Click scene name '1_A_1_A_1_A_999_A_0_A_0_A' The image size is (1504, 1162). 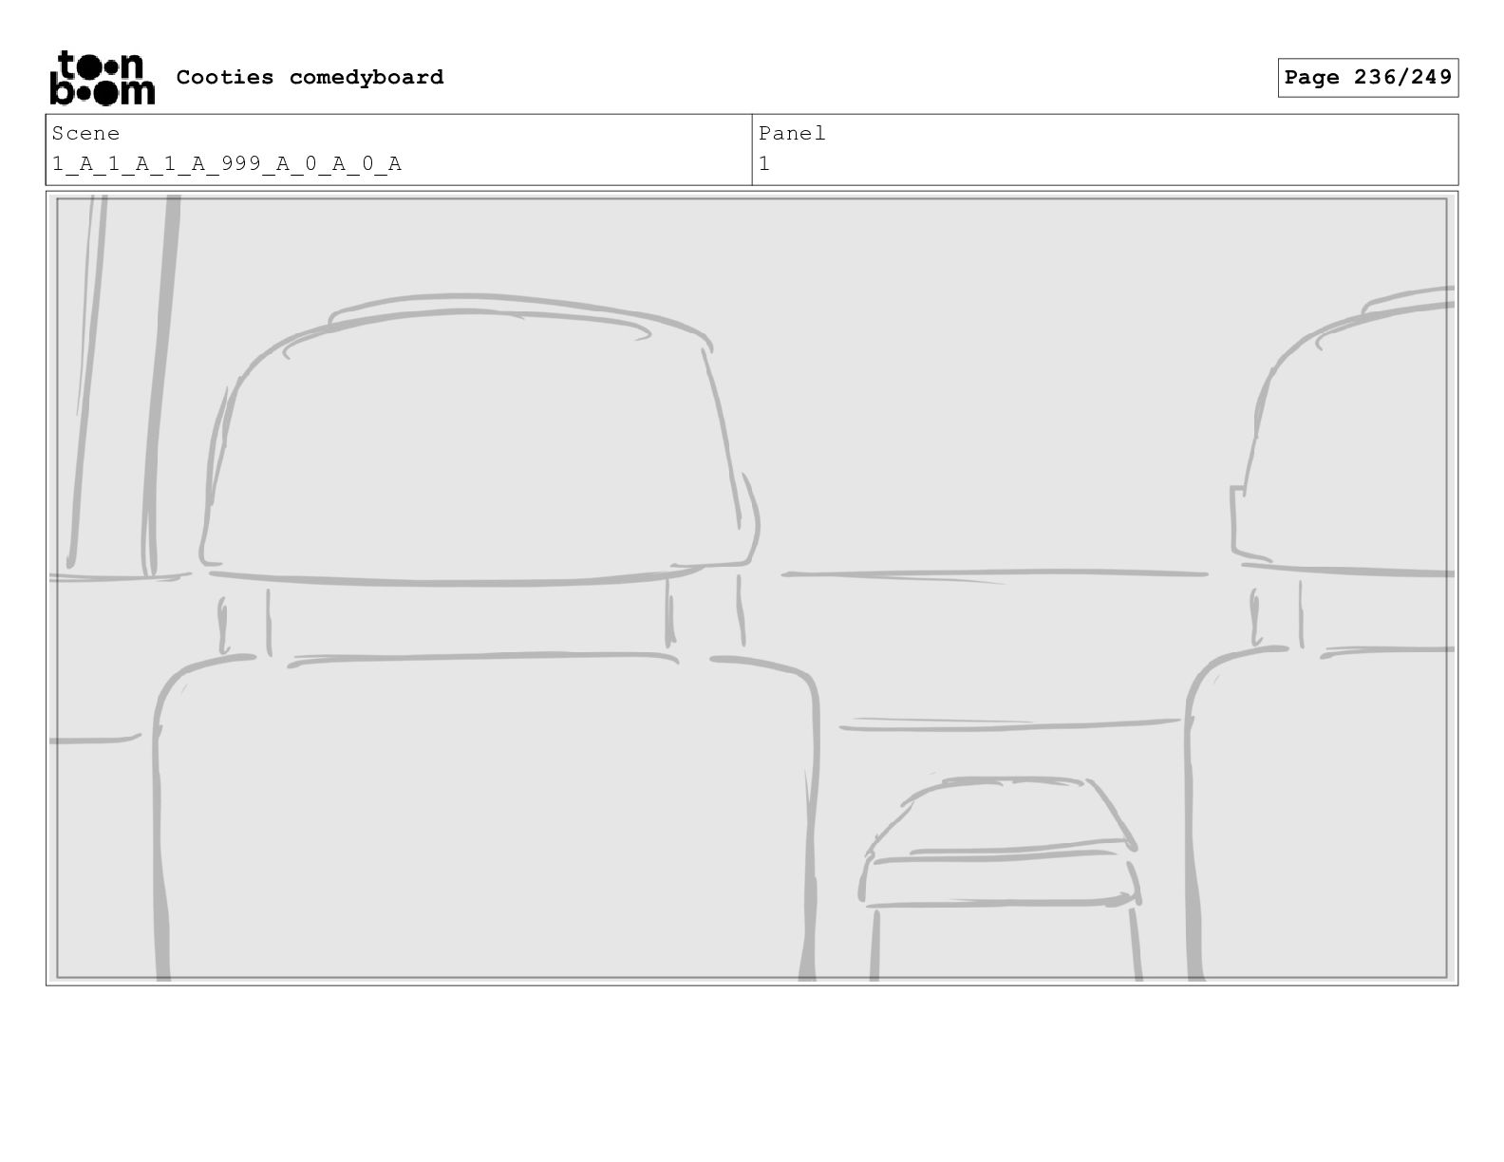pyautogui.click(x=227, y=164)
